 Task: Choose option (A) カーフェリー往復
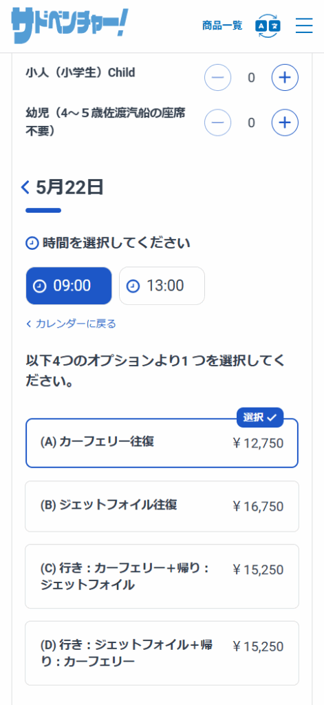pyautogui.click(x=162, y=443)
